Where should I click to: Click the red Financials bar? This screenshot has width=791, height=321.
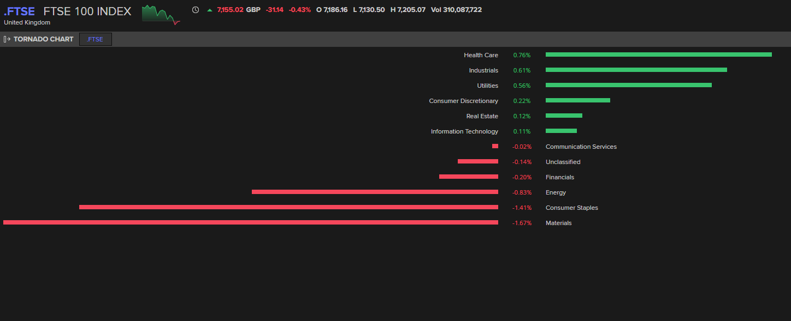(x=469, y=177)
